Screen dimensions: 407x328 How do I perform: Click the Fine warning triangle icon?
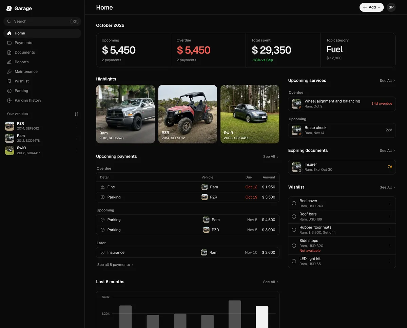(x=103, y=187)
